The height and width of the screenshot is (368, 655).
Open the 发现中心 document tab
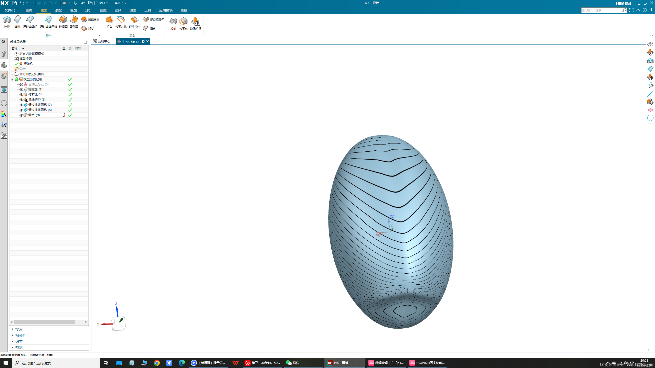point(102,41)
